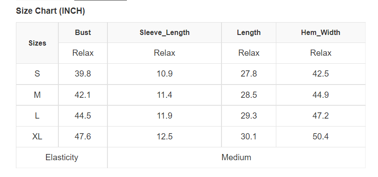This screenshot has height=177, width=378.
Task: Click the hem width value 42.5
Action: click(321, 74)
